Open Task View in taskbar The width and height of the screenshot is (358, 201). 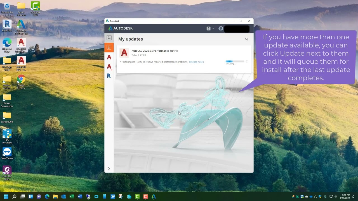pyautogui.click(x=23, y=197)
